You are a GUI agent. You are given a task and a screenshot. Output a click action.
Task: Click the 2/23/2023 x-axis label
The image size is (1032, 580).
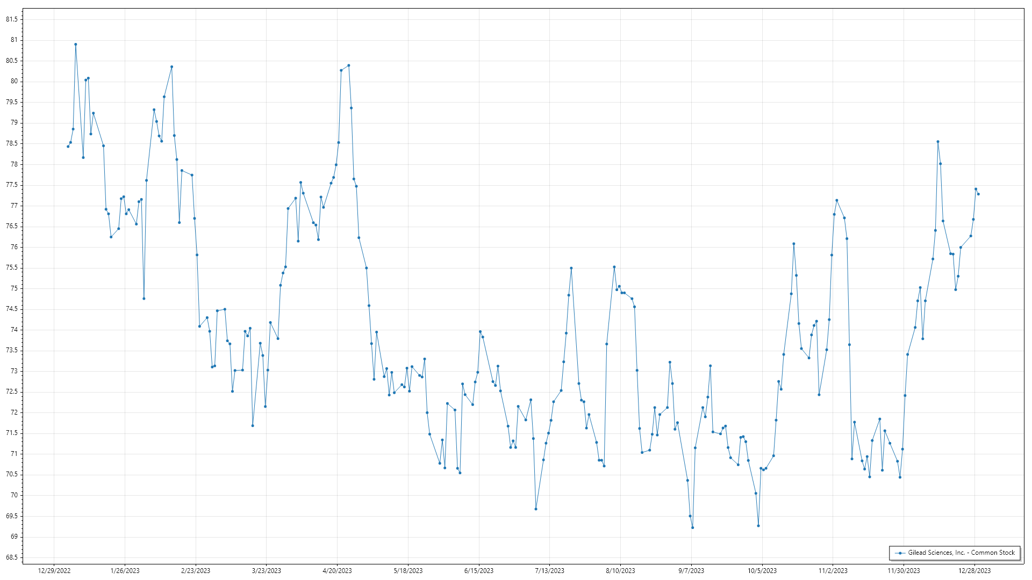coord(196,571)
